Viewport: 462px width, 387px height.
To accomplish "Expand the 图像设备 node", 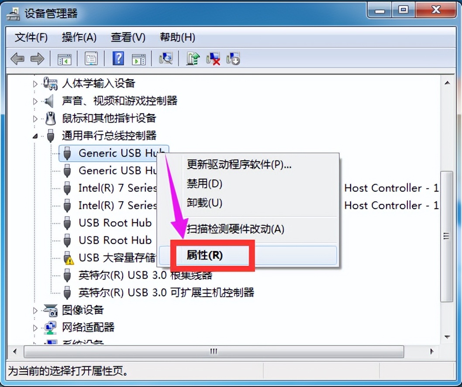I will point(35,310).
